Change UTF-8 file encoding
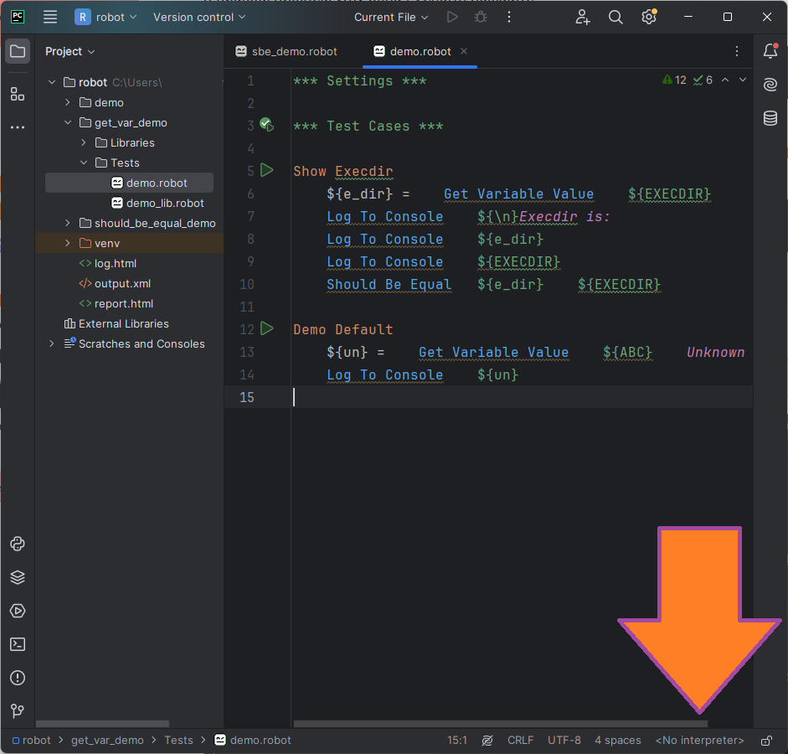 564,741
